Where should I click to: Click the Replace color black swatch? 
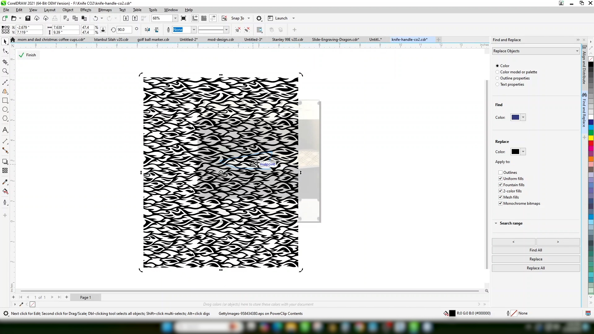(515, 152)
